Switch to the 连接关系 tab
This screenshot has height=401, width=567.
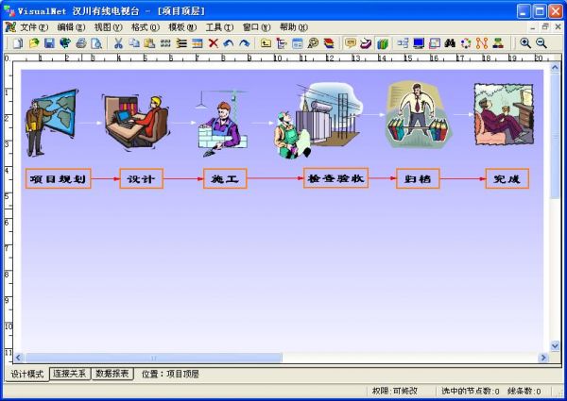coord(70,374)
